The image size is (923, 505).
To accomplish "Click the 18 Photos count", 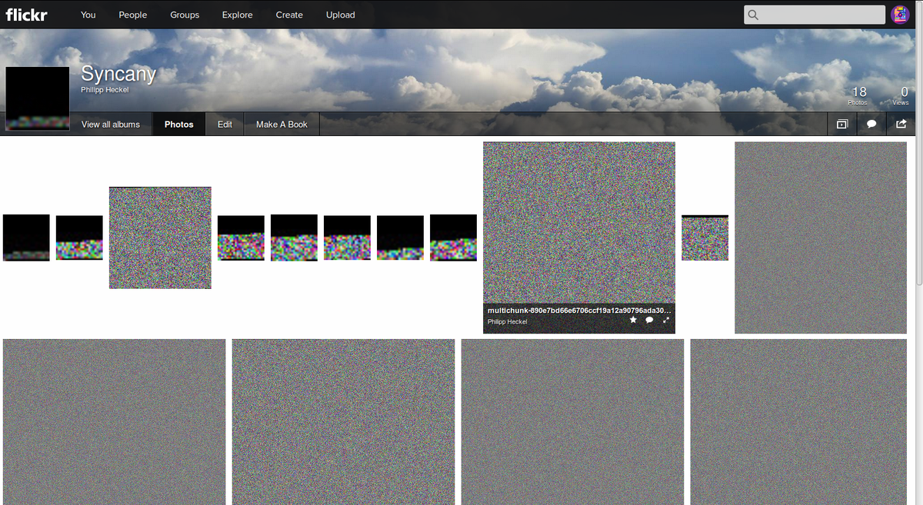I will coord(858,96).
